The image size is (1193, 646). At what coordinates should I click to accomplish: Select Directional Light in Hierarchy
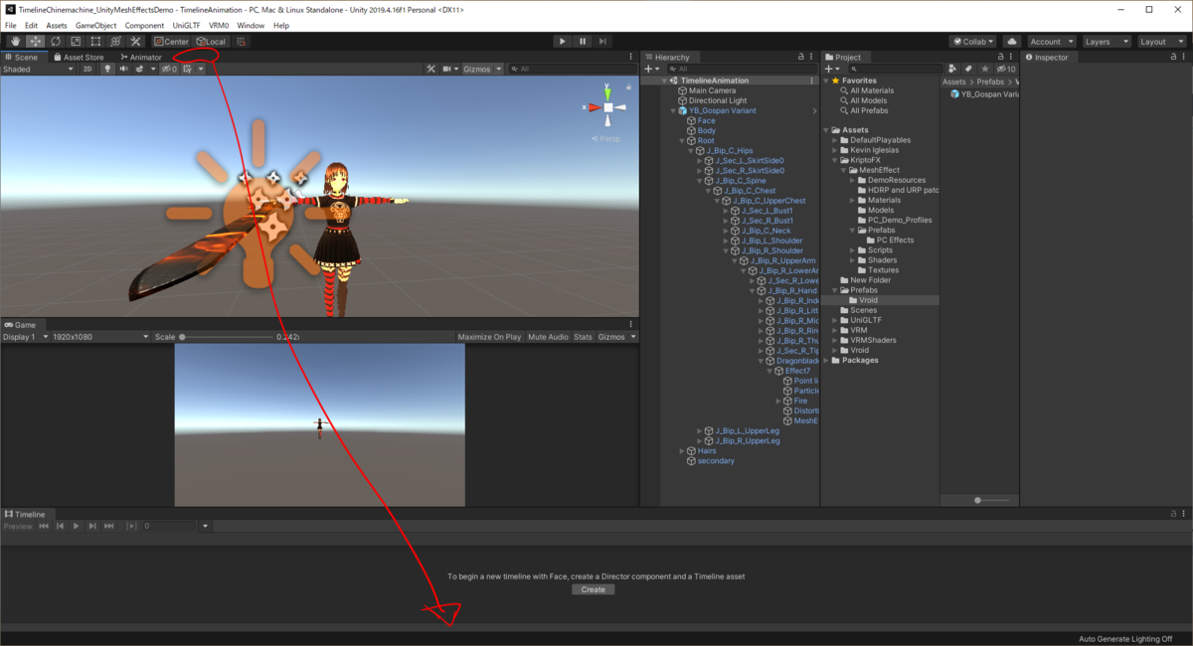pos(717,100)
